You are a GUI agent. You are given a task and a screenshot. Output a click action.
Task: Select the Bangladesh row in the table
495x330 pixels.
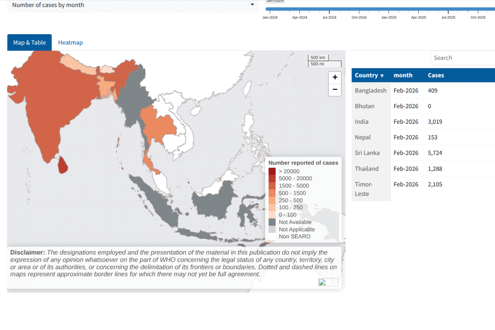[x=423, y=91]
